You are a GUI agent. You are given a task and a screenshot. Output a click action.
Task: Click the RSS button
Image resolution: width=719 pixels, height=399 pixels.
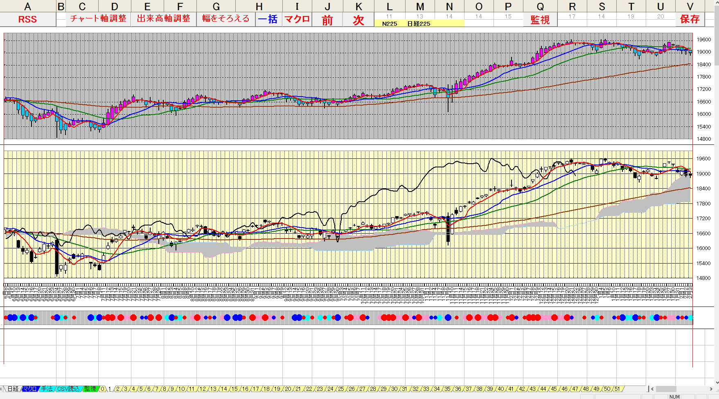[27, 19]
